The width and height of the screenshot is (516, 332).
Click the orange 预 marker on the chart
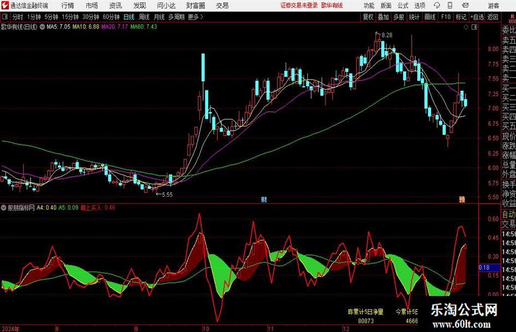click(462, 199)
